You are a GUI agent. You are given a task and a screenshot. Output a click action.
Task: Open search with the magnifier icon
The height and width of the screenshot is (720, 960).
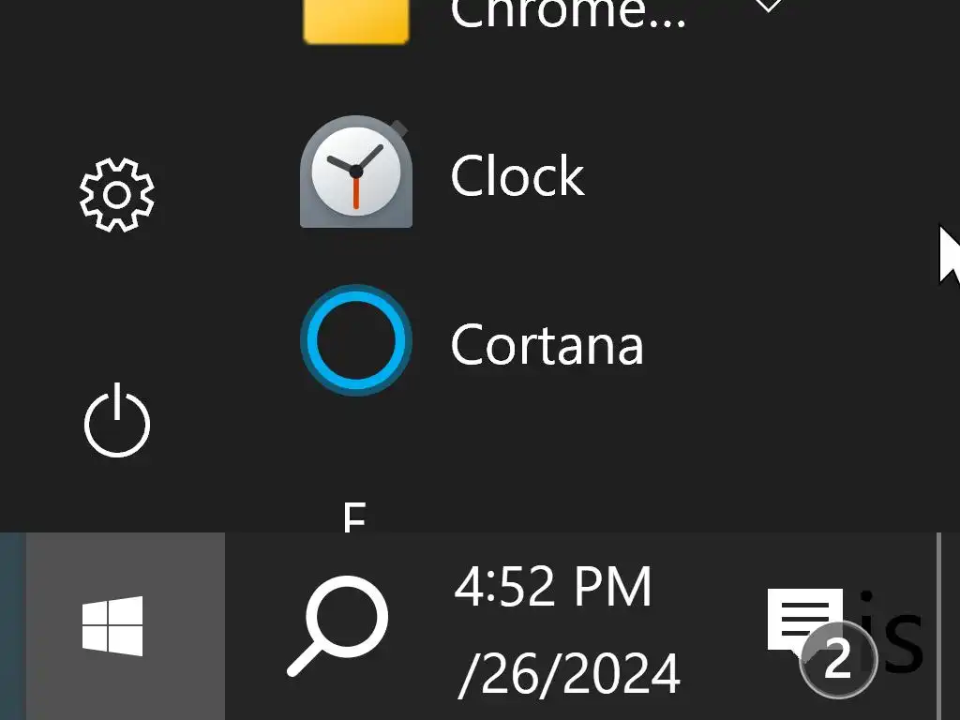point(337,625)
